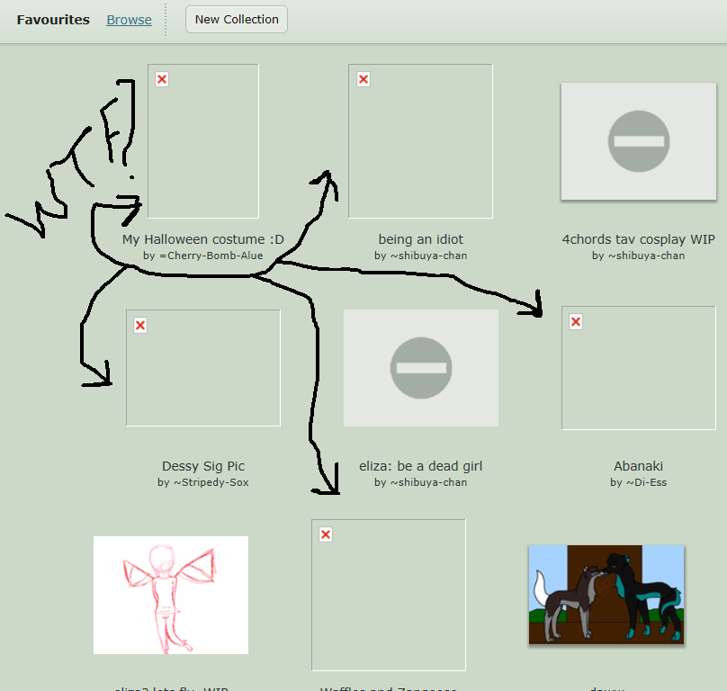
Task: Open '4chords tav cosplay WIP' title link
Action: pyautogui.click(x=639, y=239)
